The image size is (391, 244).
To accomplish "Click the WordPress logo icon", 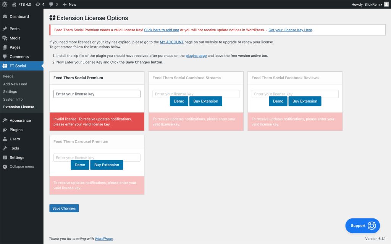I will click(x=5, y=4).
